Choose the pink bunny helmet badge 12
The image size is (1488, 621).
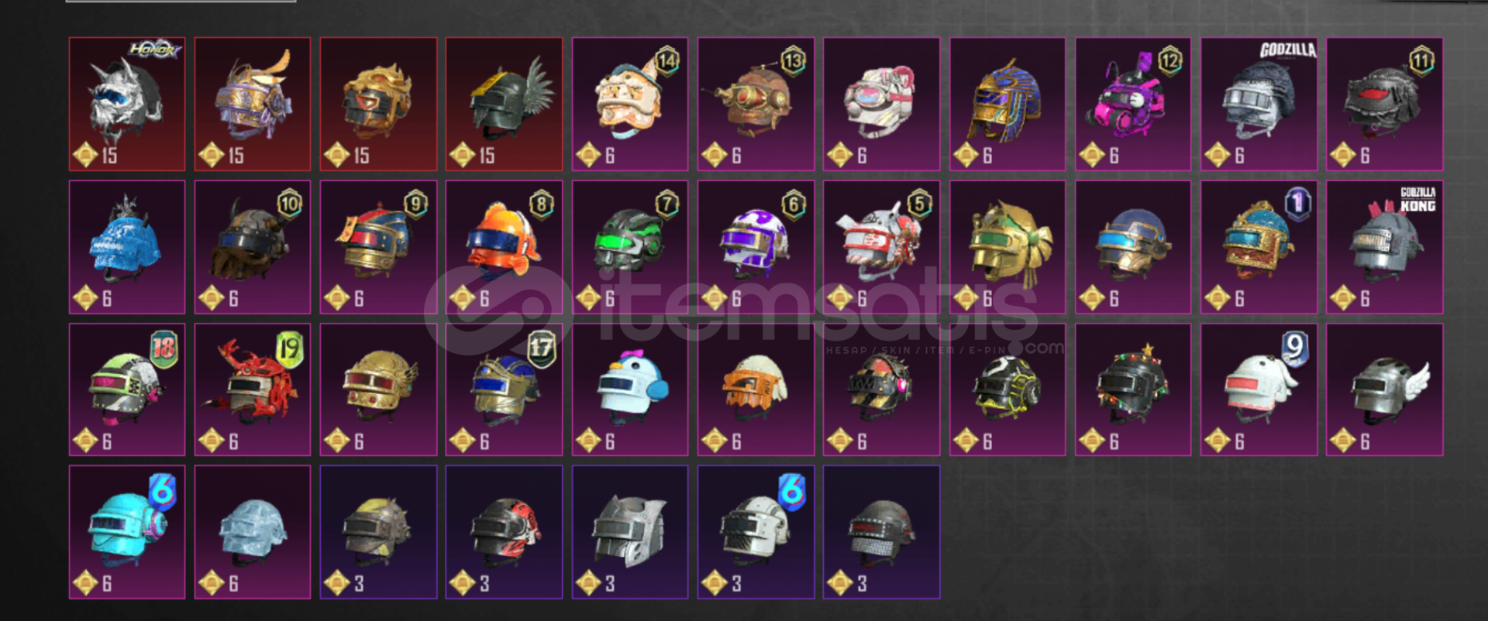coord(1132,104)
